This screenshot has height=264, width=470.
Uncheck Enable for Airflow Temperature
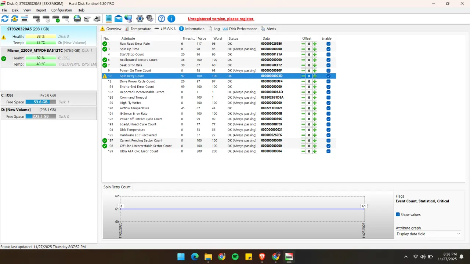328,108
